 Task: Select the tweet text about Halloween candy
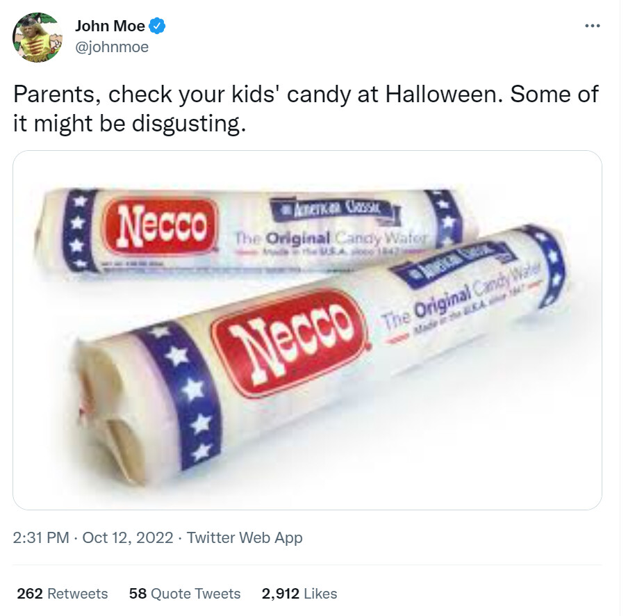pyautogui.click(x=306, y=108)
